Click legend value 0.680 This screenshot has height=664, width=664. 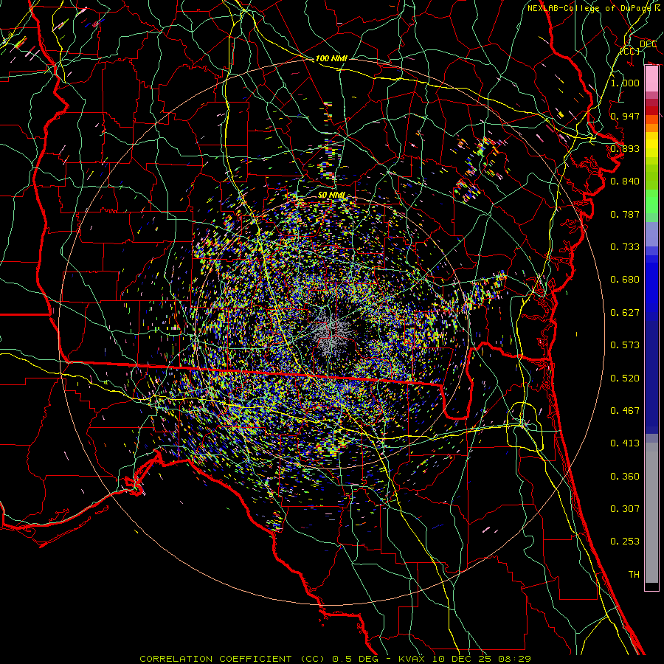click(625, 280)
